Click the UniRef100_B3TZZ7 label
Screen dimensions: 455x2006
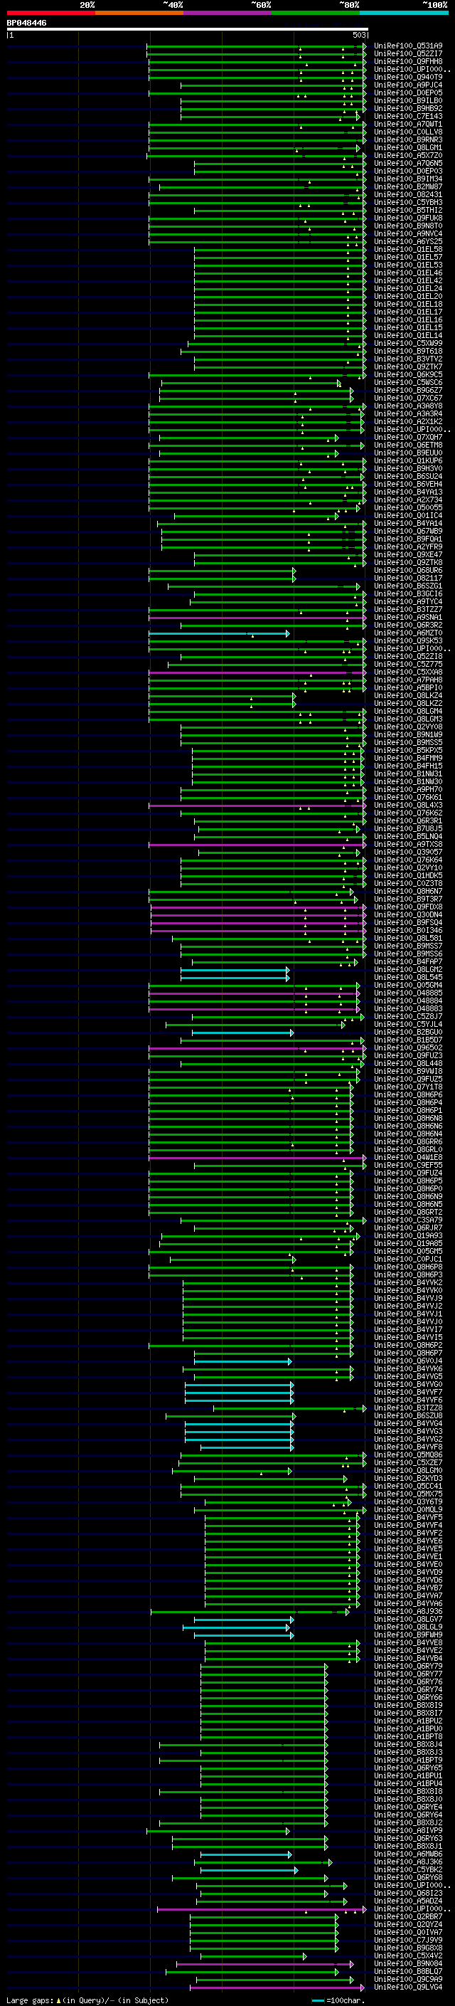tap(408, 610)
